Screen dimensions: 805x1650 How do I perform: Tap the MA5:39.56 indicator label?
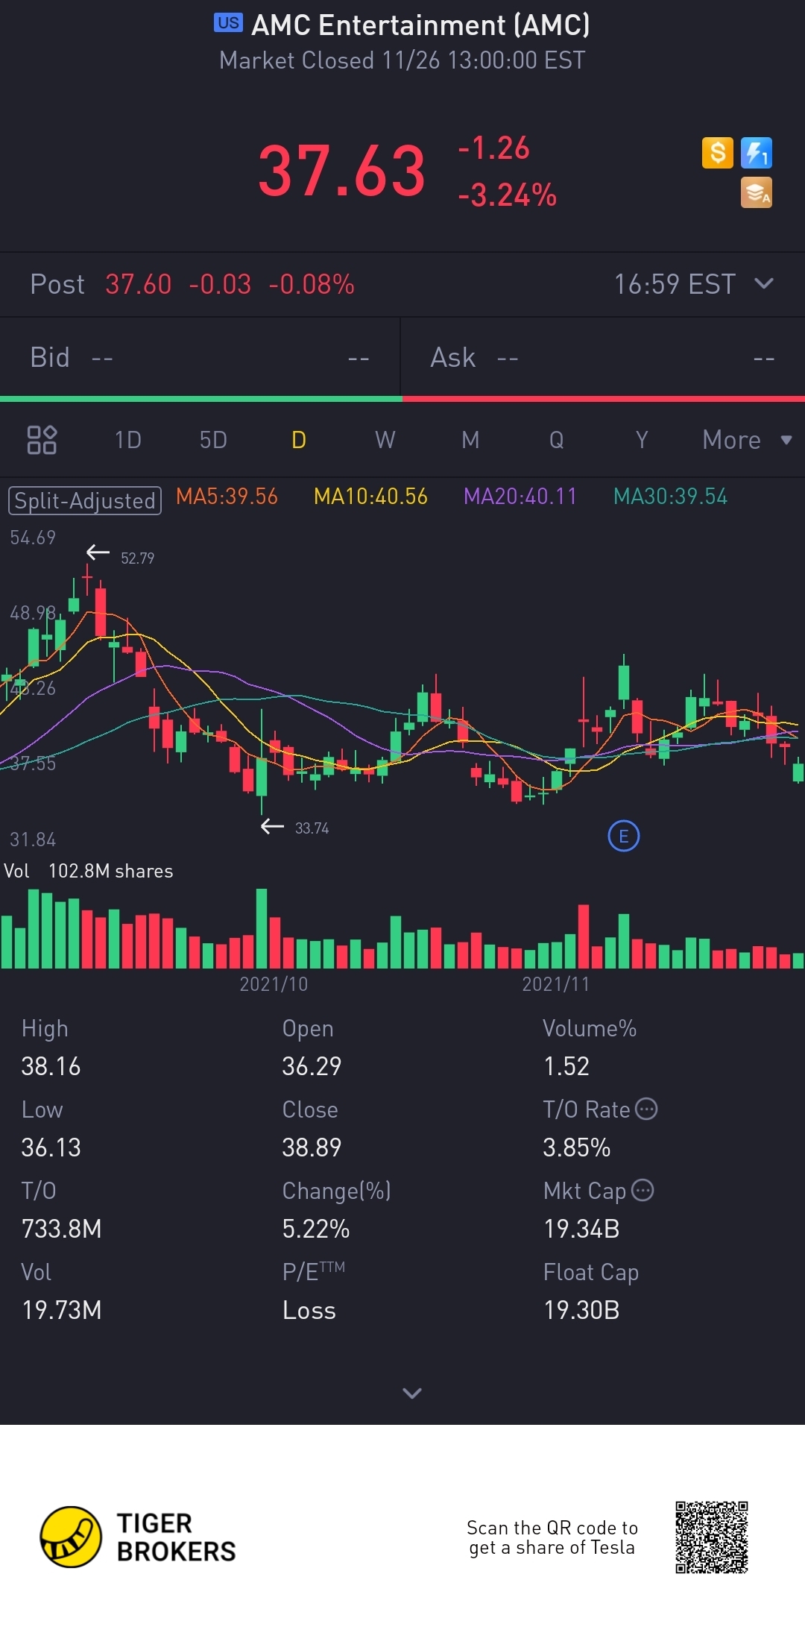pyautogui.click(x=227, y=497)
